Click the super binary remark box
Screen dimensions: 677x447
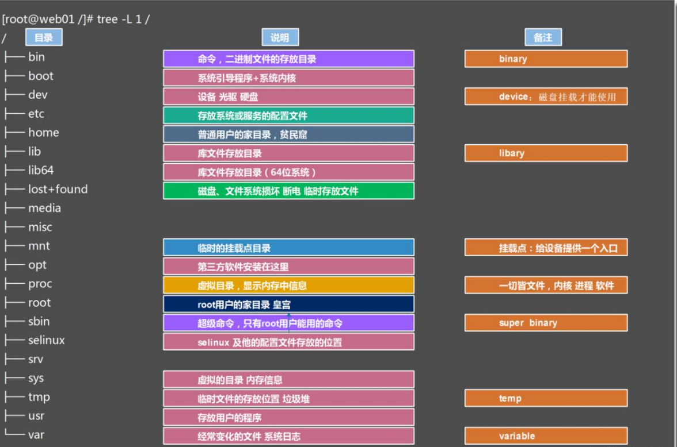coord(545,322)
